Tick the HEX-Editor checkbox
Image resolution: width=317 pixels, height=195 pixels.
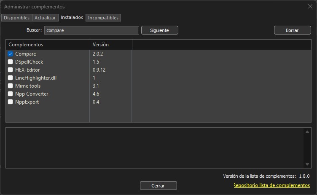point(10,70)
